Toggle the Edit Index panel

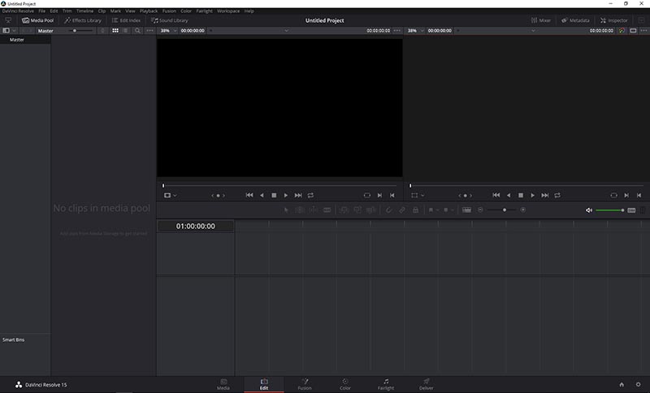pyautogui.click(x=126, y=20)
